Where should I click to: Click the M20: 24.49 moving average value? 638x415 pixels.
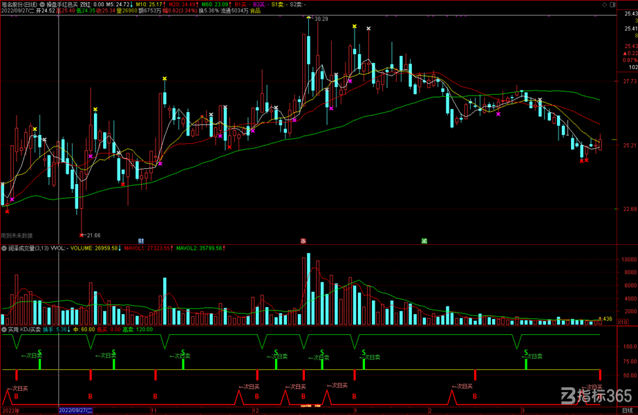183,4
